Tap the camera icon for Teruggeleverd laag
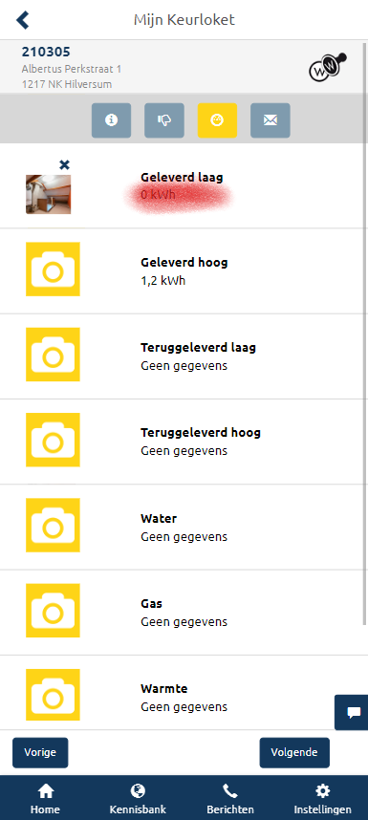This screenshot has height=820, width=368. (53, 354)
